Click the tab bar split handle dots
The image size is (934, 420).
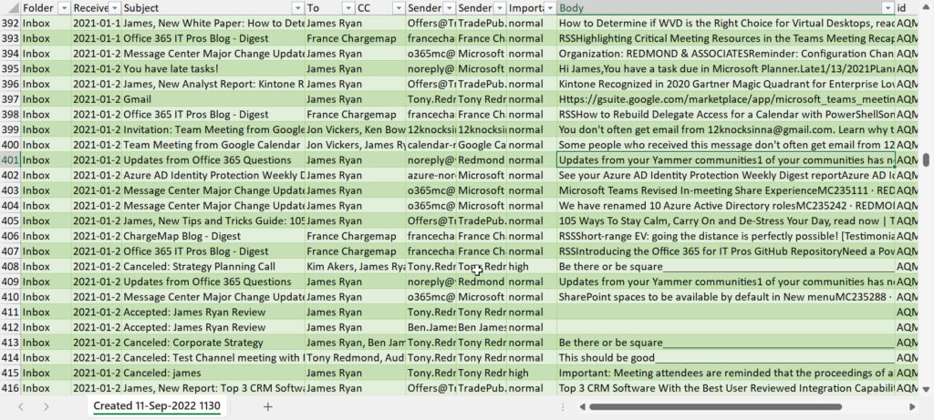563,407
